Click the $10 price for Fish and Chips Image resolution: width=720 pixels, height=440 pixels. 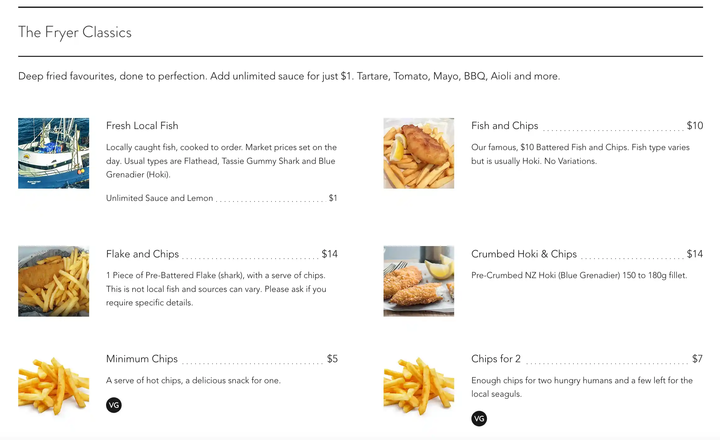695,126
